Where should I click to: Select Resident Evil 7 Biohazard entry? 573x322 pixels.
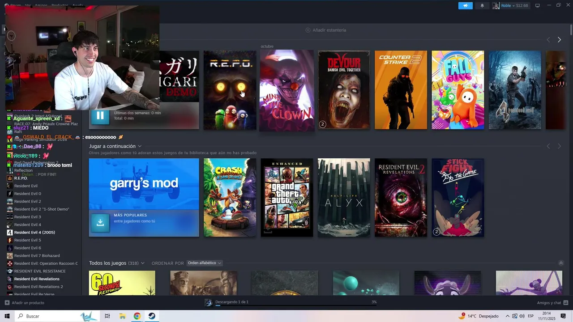[37, 255]
